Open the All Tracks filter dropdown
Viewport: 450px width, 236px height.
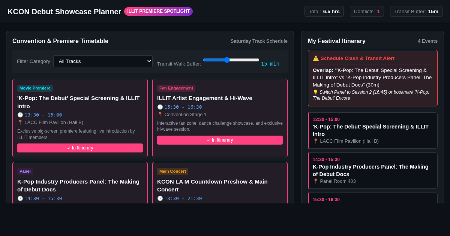click(x=103, y=61)
